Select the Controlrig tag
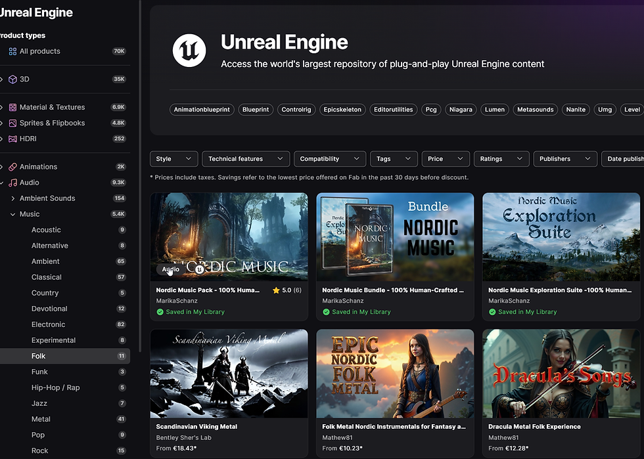The width and height of the screenshot is (644, 459). pyautogui.click(x=296, y=110)
